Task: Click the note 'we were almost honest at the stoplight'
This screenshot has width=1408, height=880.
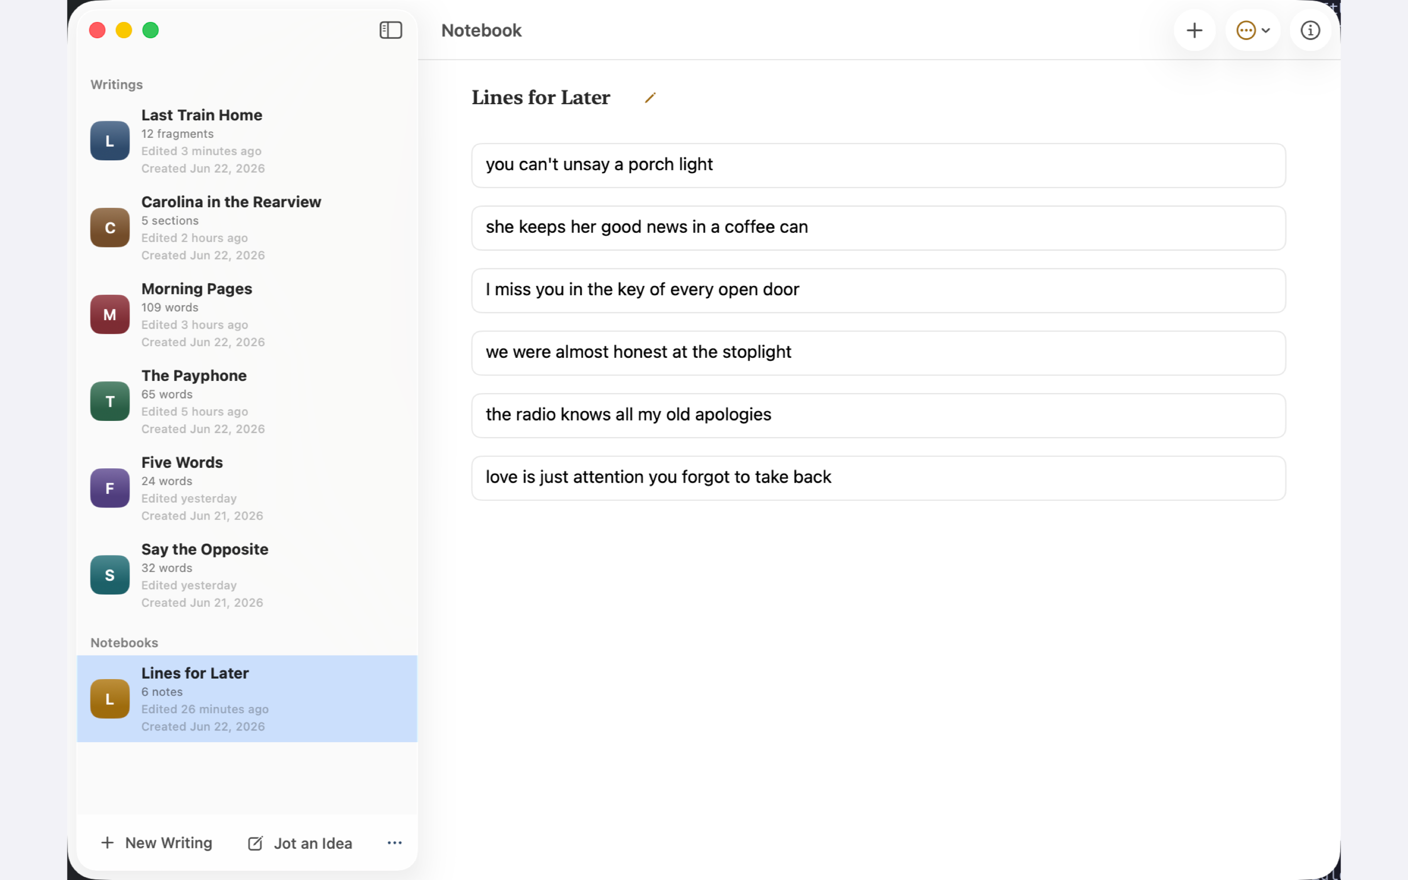Action: tap(878, 352)
